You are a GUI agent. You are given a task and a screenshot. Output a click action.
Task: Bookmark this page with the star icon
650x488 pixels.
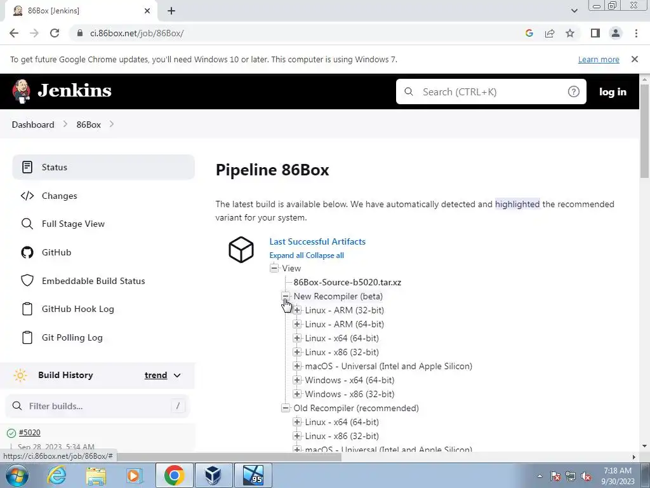click(x=570, y=33)
